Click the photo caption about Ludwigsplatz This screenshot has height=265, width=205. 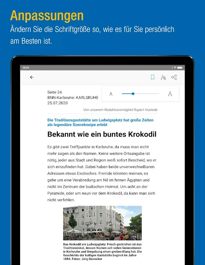pos(102,251)
